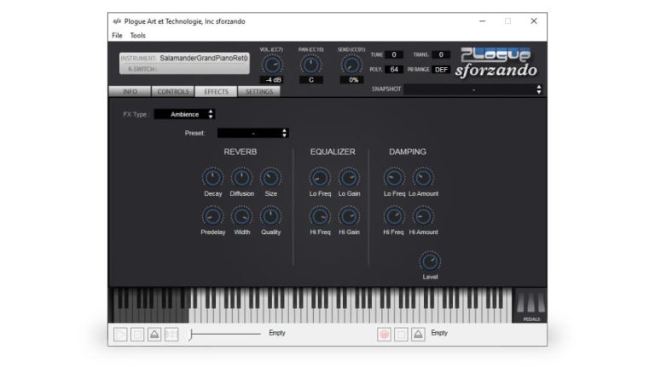Click the Level knob

pos(430,261)
